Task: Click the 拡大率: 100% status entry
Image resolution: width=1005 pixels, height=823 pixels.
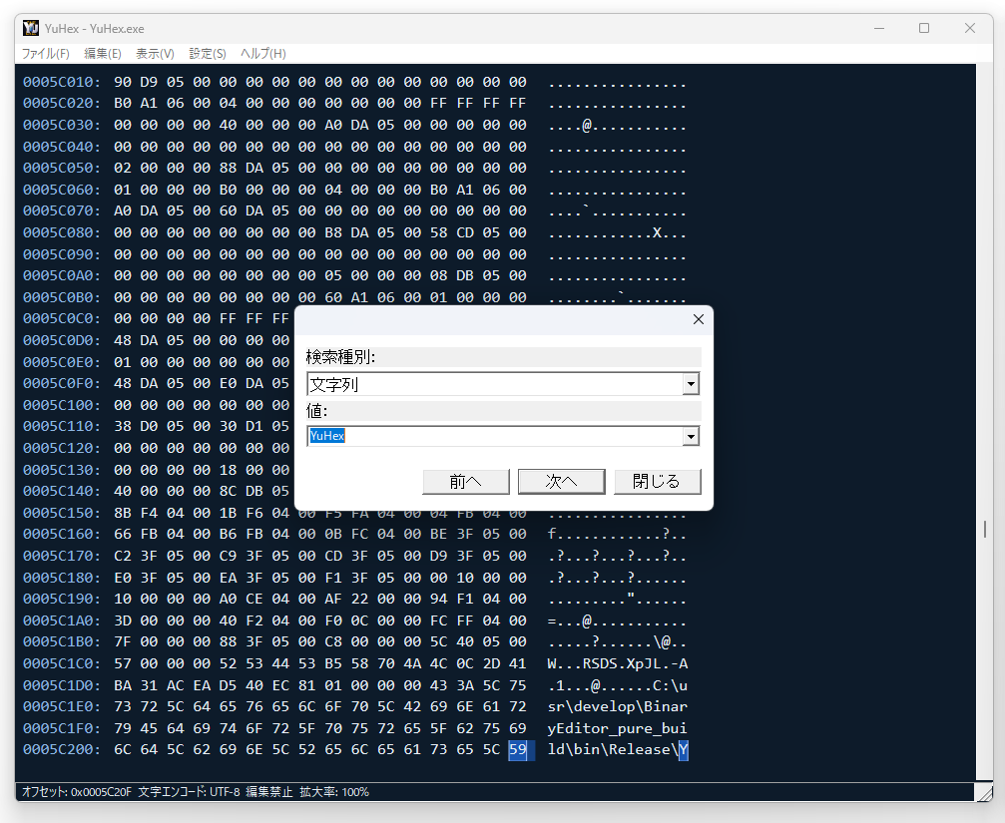Action: pyautogui.click(x=334, y=792)
